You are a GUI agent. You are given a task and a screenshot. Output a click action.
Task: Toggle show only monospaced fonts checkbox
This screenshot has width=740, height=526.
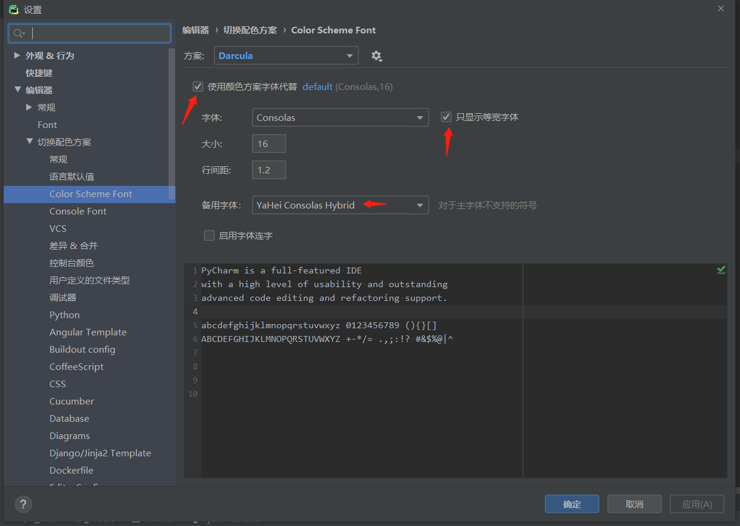[446, 117]
